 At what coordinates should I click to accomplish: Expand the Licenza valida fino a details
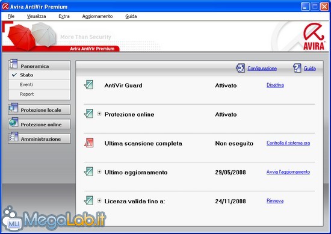tap(99, 201)
